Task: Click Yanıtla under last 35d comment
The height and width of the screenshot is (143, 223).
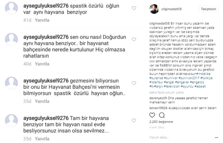Action: click(42, 139)
